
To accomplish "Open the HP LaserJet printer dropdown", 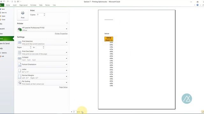I will (42, 29).
